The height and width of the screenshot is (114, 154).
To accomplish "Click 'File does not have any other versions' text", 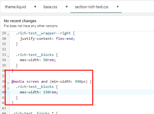I will (x=30, y=26).
